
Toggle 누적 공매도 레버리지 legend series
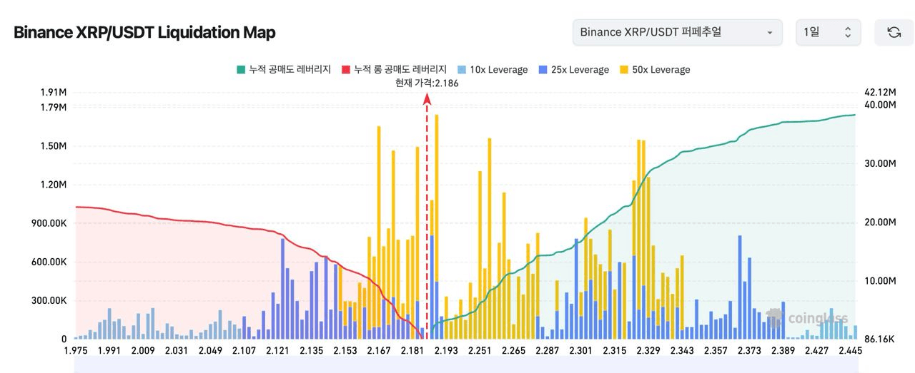coord(283,70)
